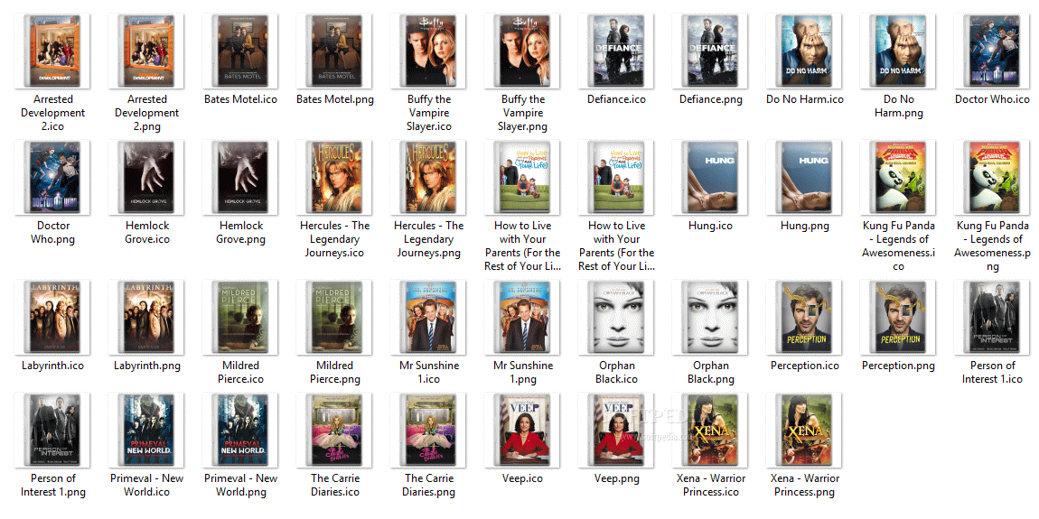Click the Orphan Black.ico icon
Screen dimensions: 1039x519
(x=617, y=317)
